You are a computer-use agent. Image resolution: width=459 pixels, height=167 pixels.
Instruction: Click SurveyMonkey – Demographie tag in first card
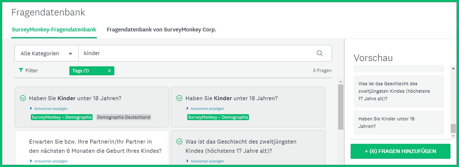pos(62,117)
